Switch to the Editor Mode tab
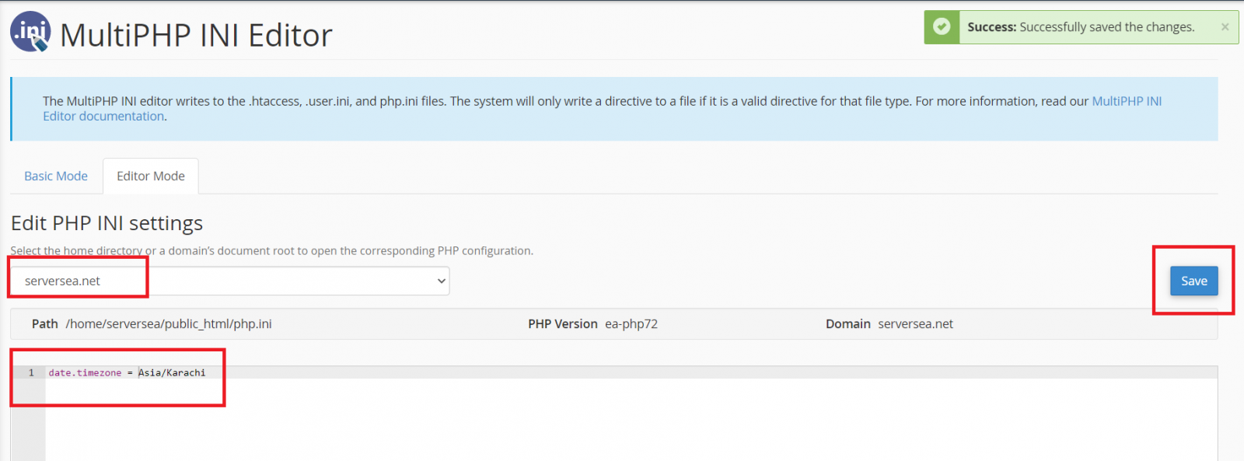 click(x=150, y=176)
